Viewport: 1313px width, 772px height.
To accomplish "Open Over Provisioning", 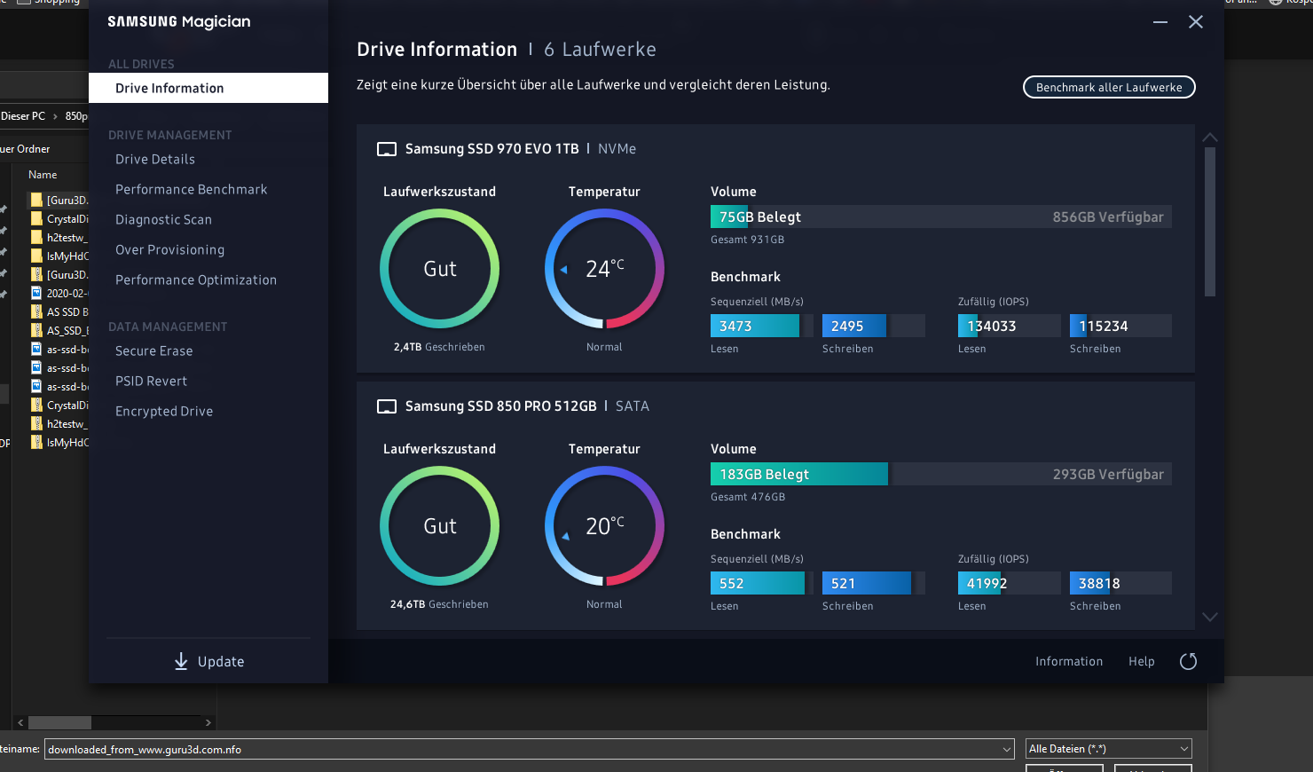I will coord(170,250).
